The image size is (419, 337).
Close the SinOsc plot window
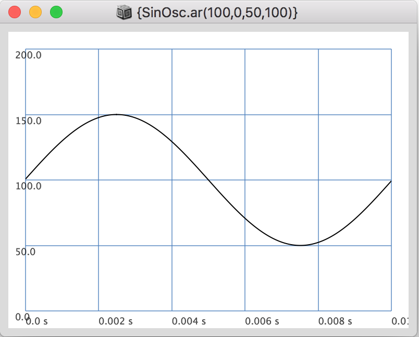(x=15, y=12)
